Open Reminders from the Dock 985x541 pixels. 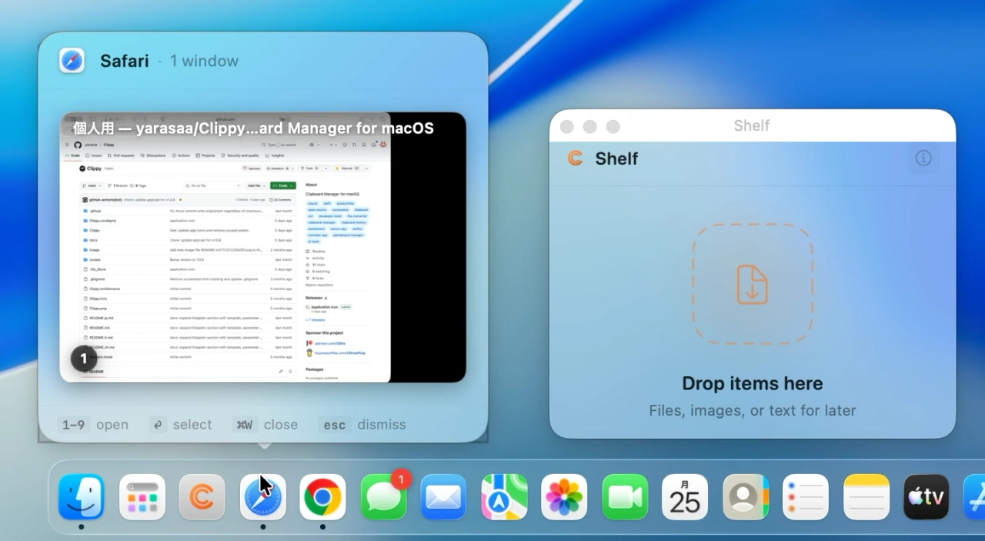[806, 497]
